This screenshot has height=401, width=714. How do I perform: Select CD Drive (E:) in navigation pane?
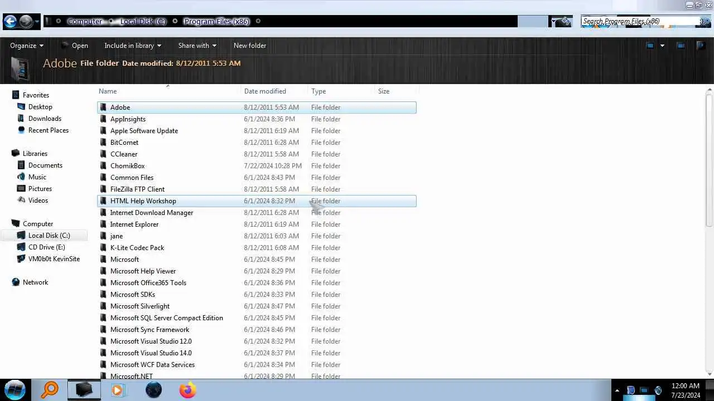pyautogui.click(x=46, y=247)
